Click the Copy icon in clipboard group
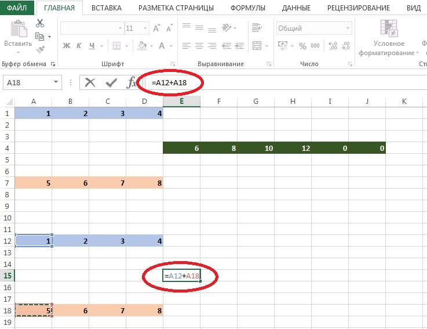 click(x=40, y=36)
